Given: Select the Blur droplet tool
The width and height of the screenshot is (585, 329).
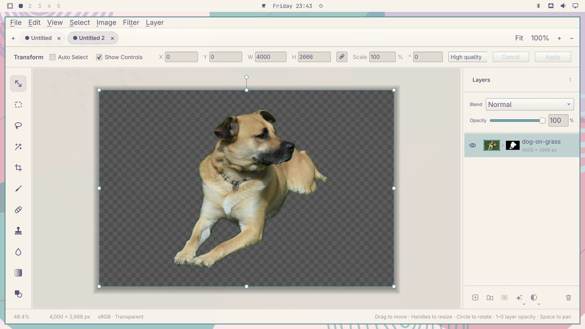Looking at the screenshot, I should click(x=18, y=252).
